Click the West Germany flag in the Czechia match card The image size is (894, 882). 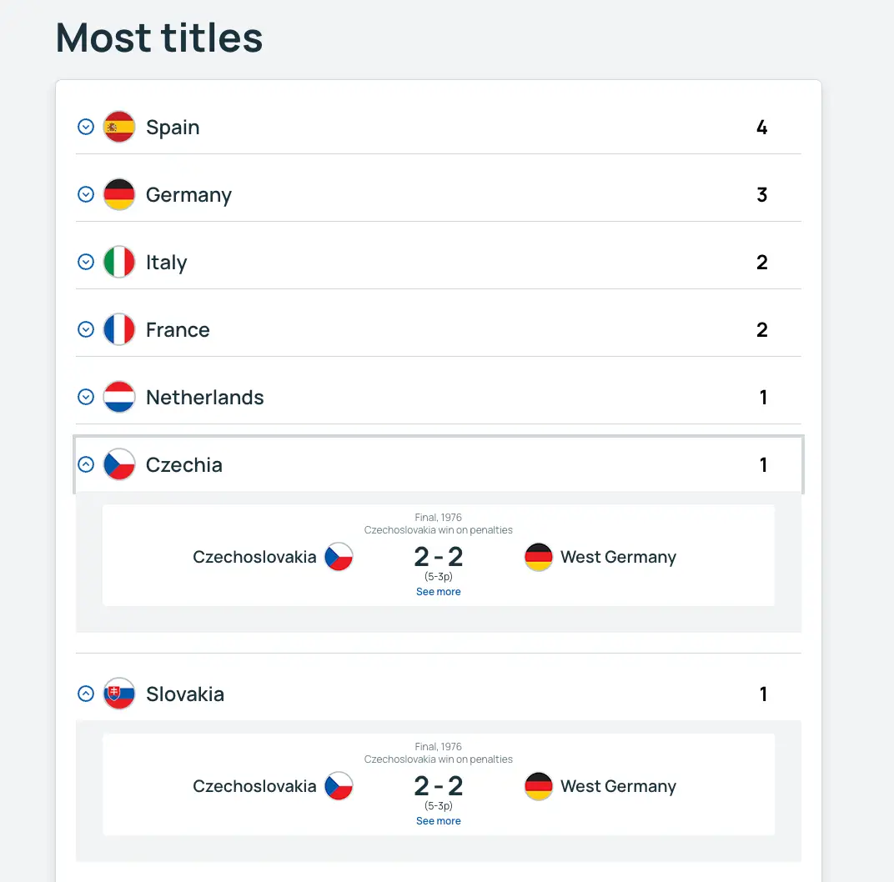(x=539, y=557)
